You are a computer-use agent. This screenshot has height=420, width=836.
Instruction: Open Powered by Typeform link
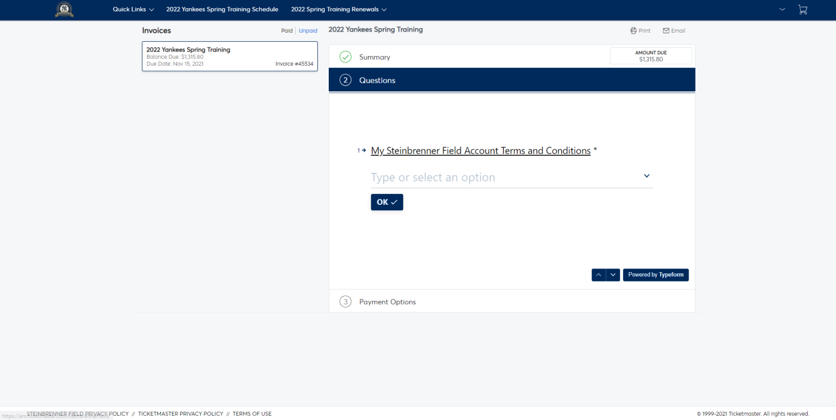[656, 275]
